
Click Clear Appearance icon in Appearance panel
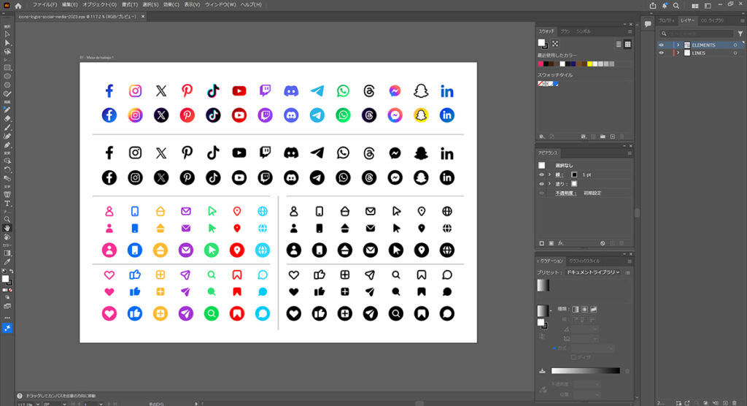pyautogui.click(x=603, y=243)
